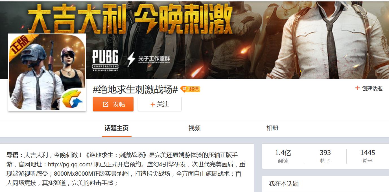Screen dimensions: 389x192
Task: Click the pencil icon on 发帖 button
Action: pos(106,104)
